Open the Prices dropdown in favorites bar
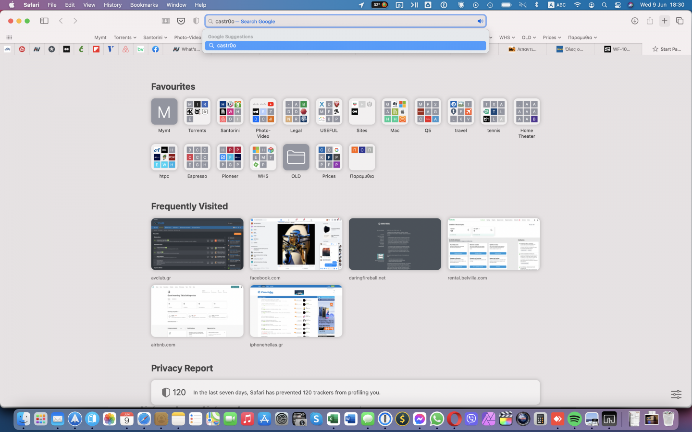The width and height of the screenshot is (692, 432). 552,37
